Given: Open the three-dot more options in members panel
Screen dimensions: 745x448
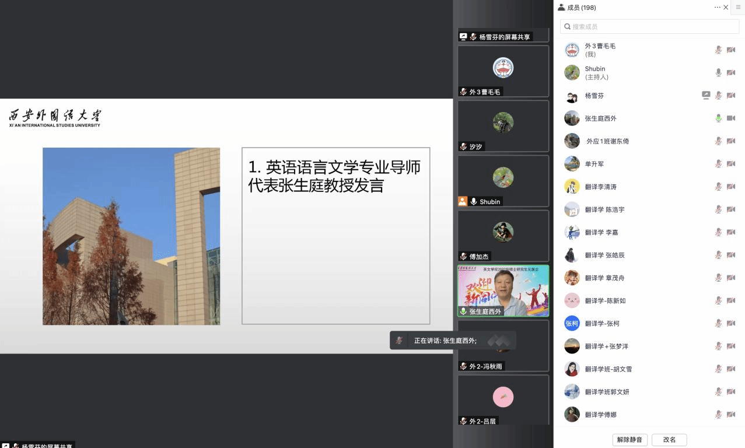Looking at the screenshot, I should click(x=717, y=8).
